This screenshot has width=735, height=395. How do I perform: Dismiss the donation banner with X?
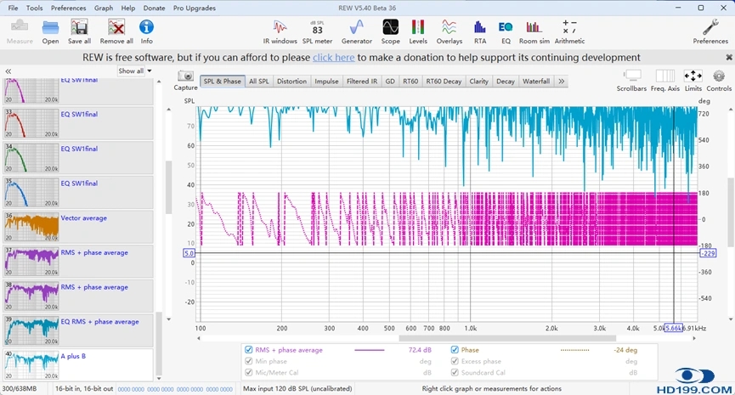(729, 58)
